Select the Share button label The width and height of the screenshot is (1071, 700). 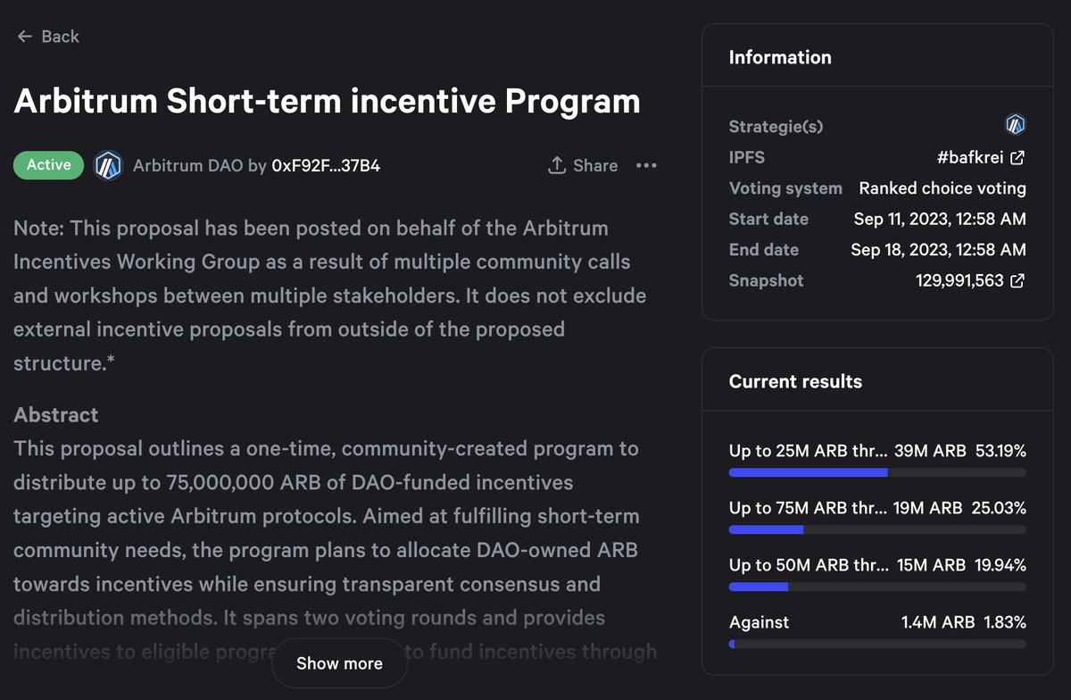coord(595,165)
